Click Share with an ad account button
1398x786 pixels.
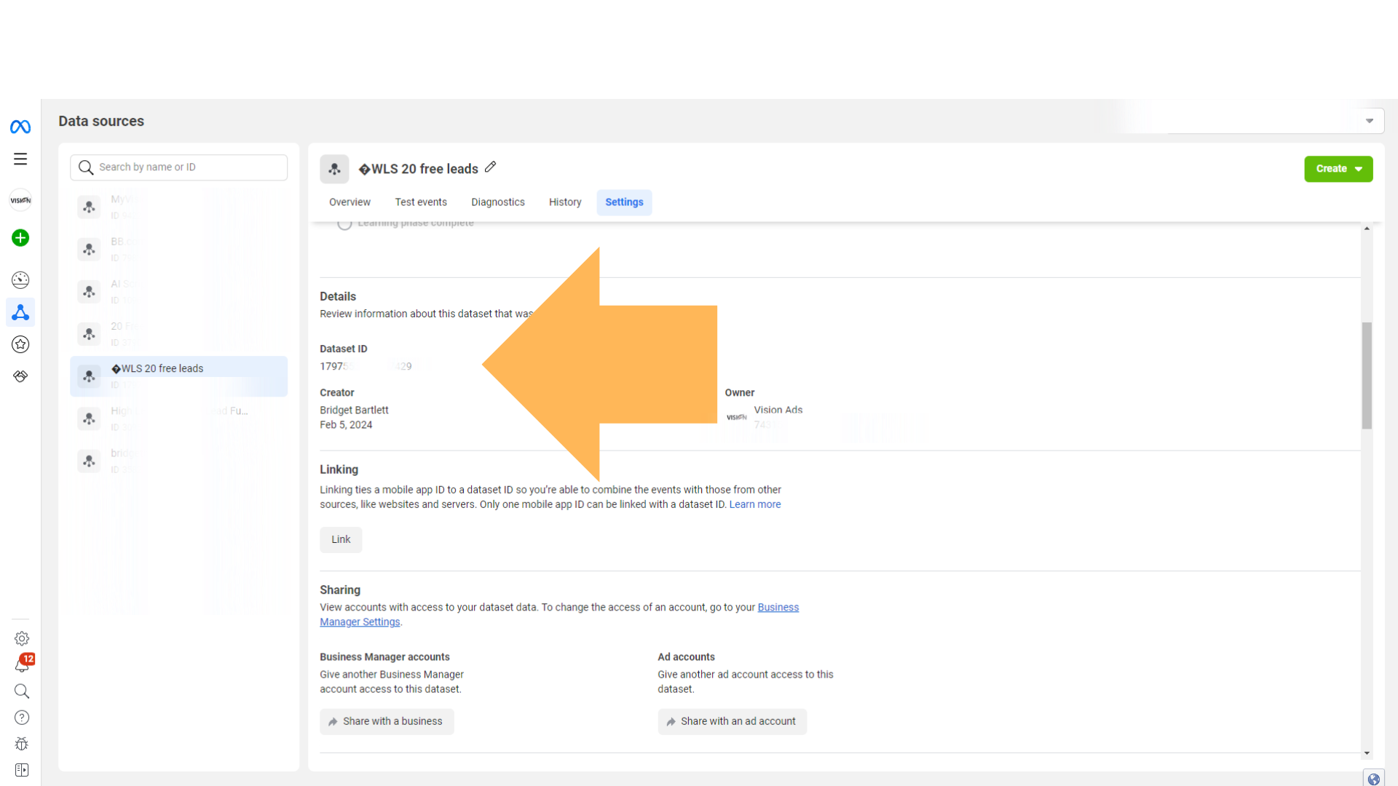(732, 720)
